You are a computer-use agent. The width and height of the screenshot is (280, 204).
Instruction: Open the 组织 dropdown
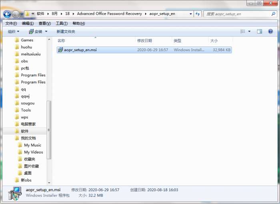point(13,32)
